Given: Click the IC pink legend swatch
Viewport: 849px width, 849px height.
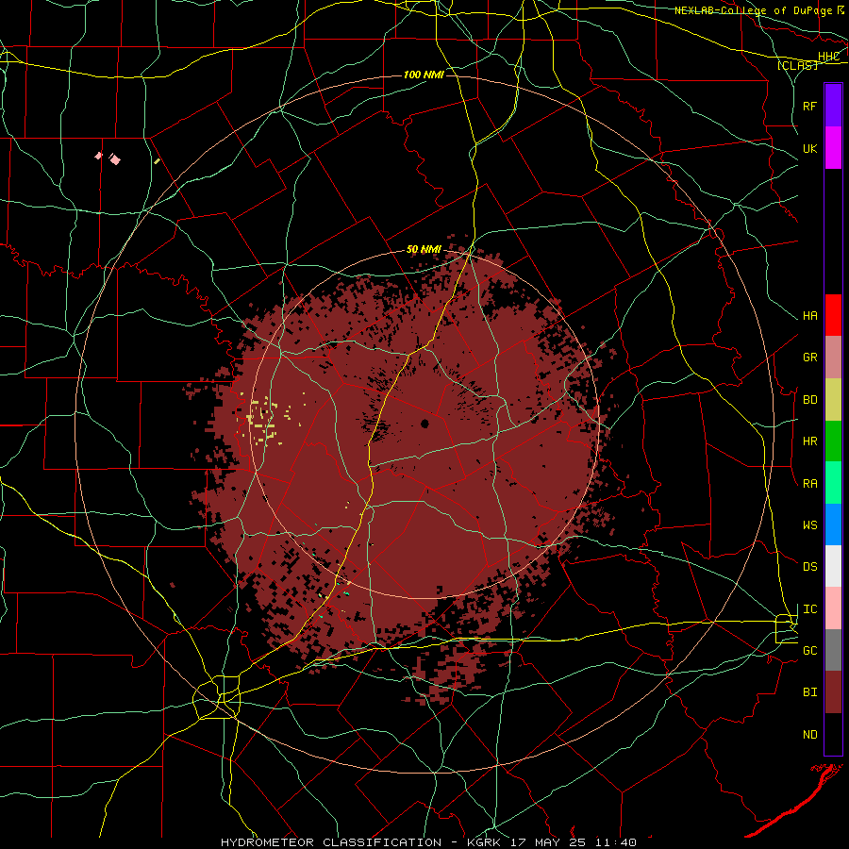Looking at the screenshot, I should pyautogui.click(x=833, y=608).
